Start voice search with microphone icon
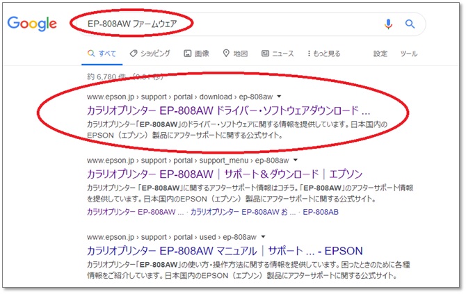 point(388,24)
